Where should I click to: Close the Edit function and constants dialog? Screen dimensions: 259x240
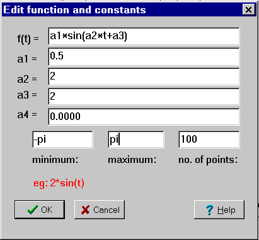click(248, 9)
